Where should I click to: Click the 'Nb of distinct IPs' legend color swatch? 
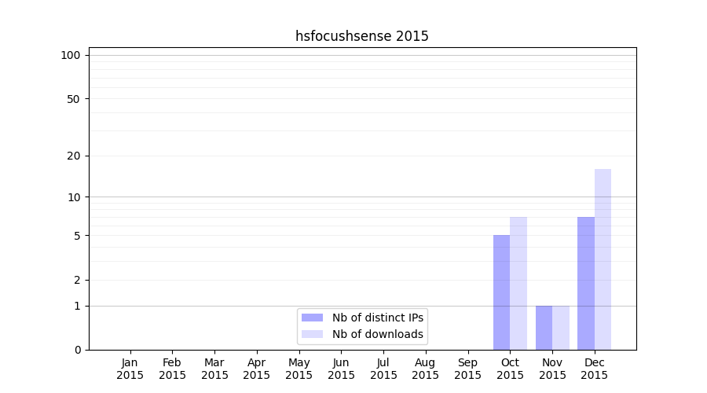312,318
